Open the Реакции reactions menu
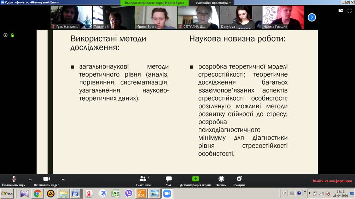Viewport: 355px width, 199px height. (x=239, y=181)
